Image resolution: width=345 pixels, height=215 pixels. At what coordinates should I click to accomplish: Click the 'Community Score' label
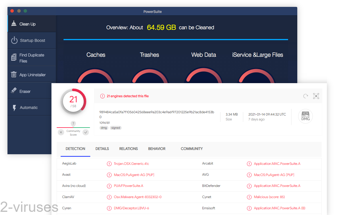click(73, 133)
